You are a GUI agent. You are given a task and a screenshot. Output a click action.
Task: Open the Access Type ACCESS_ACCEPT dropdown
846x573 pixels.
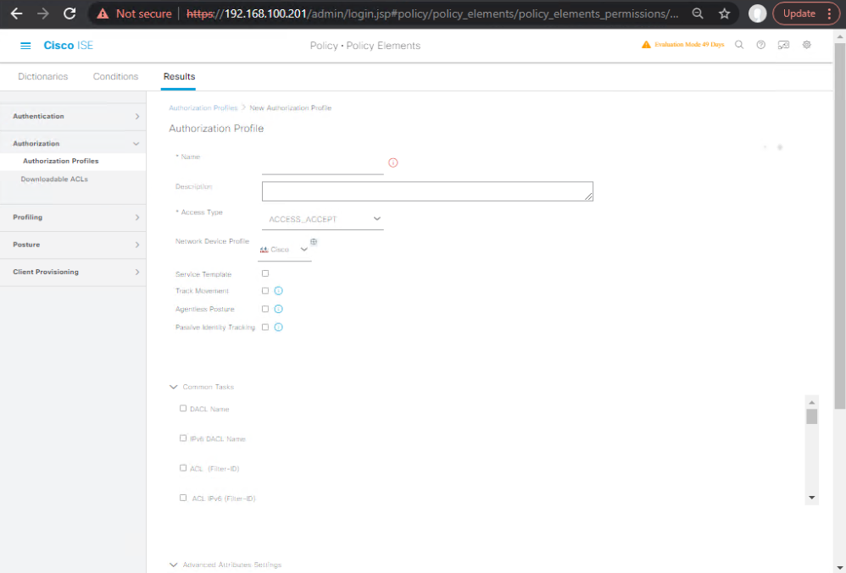click(323, 219)
